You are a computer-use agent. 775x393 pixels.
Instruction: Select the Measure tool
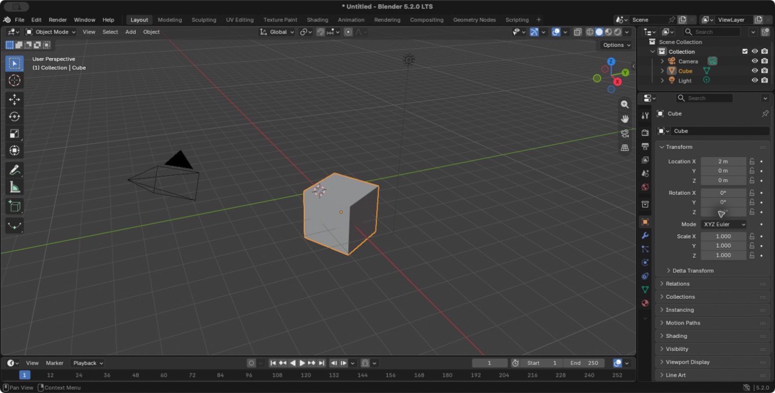tap(14, 187)
